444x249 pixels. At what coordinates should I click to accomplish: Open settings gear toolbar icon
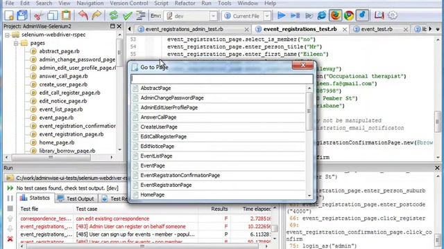point(393,15)
